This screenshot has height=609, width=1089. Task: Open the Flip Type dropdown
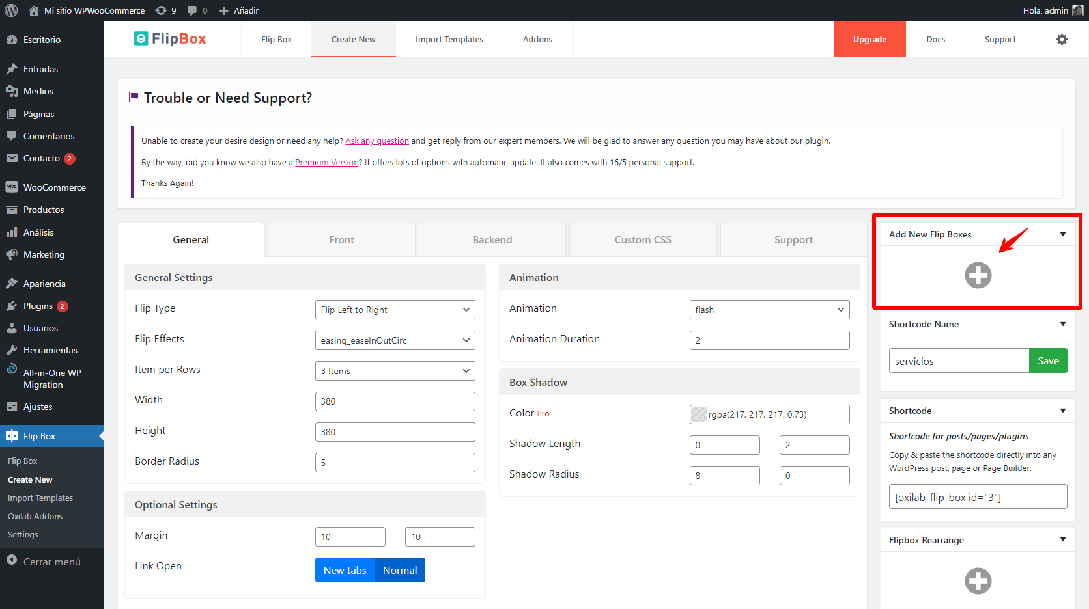(x=395, y=310)
